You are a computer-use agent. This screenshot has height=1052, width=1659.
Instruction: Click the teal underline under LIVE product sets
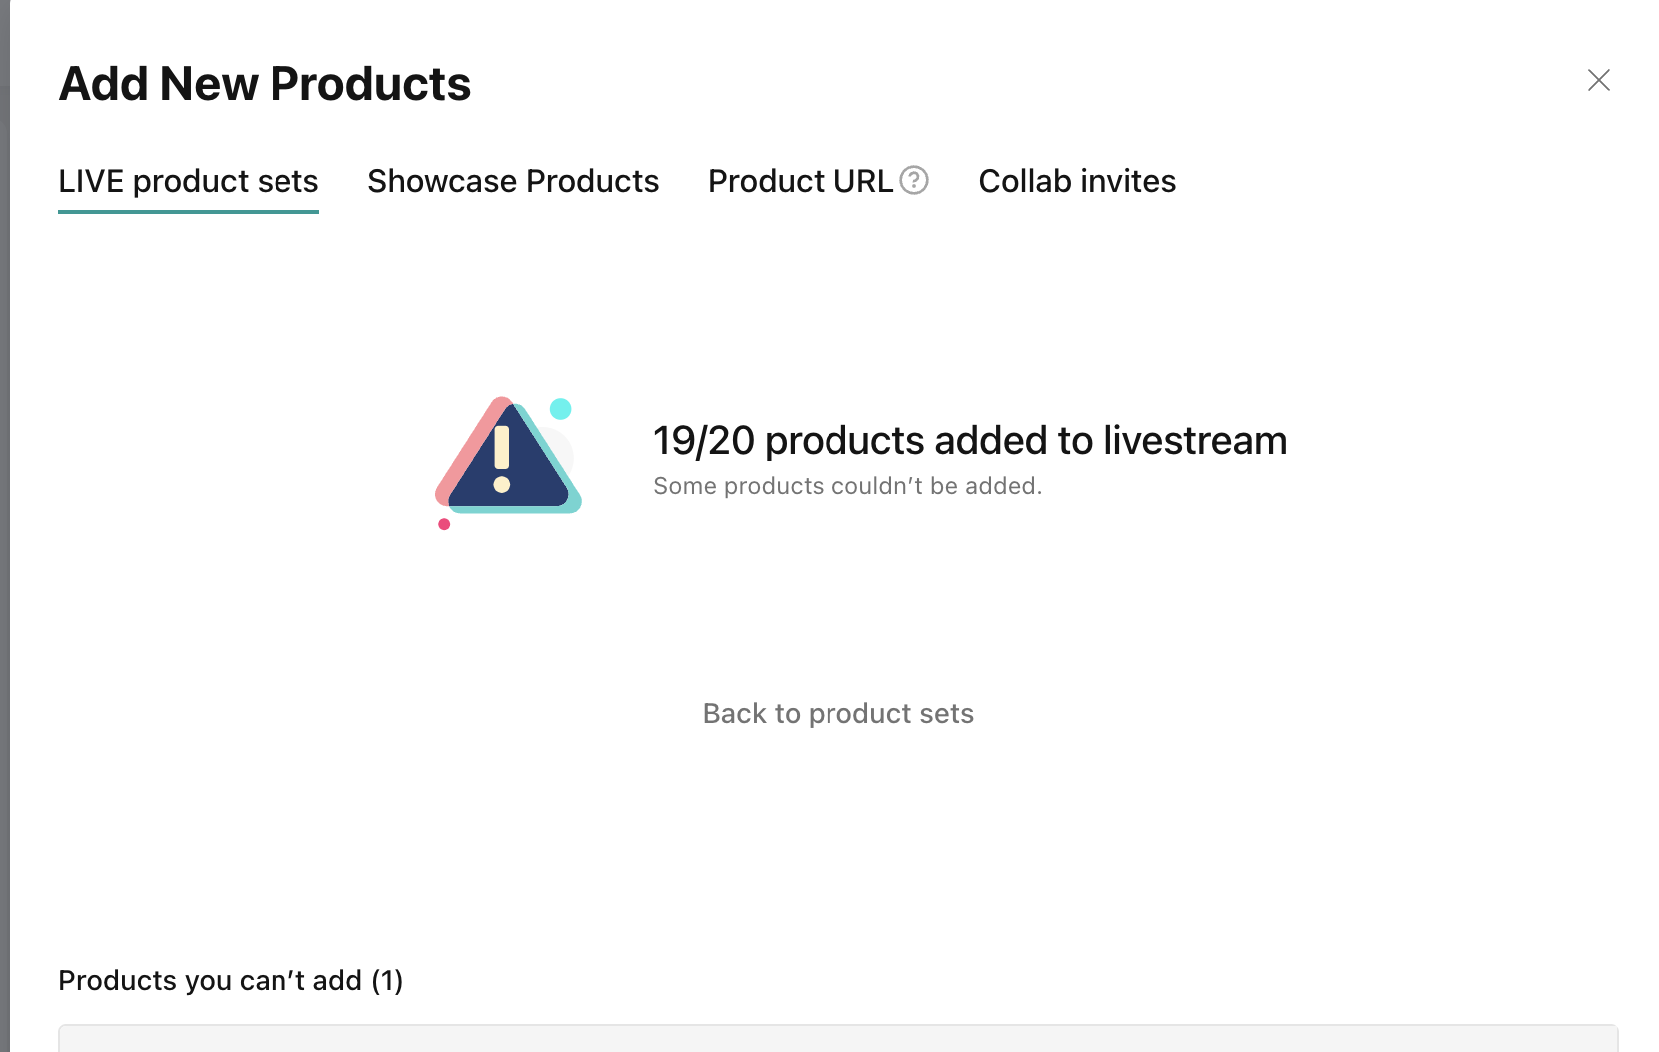[188, 211]
